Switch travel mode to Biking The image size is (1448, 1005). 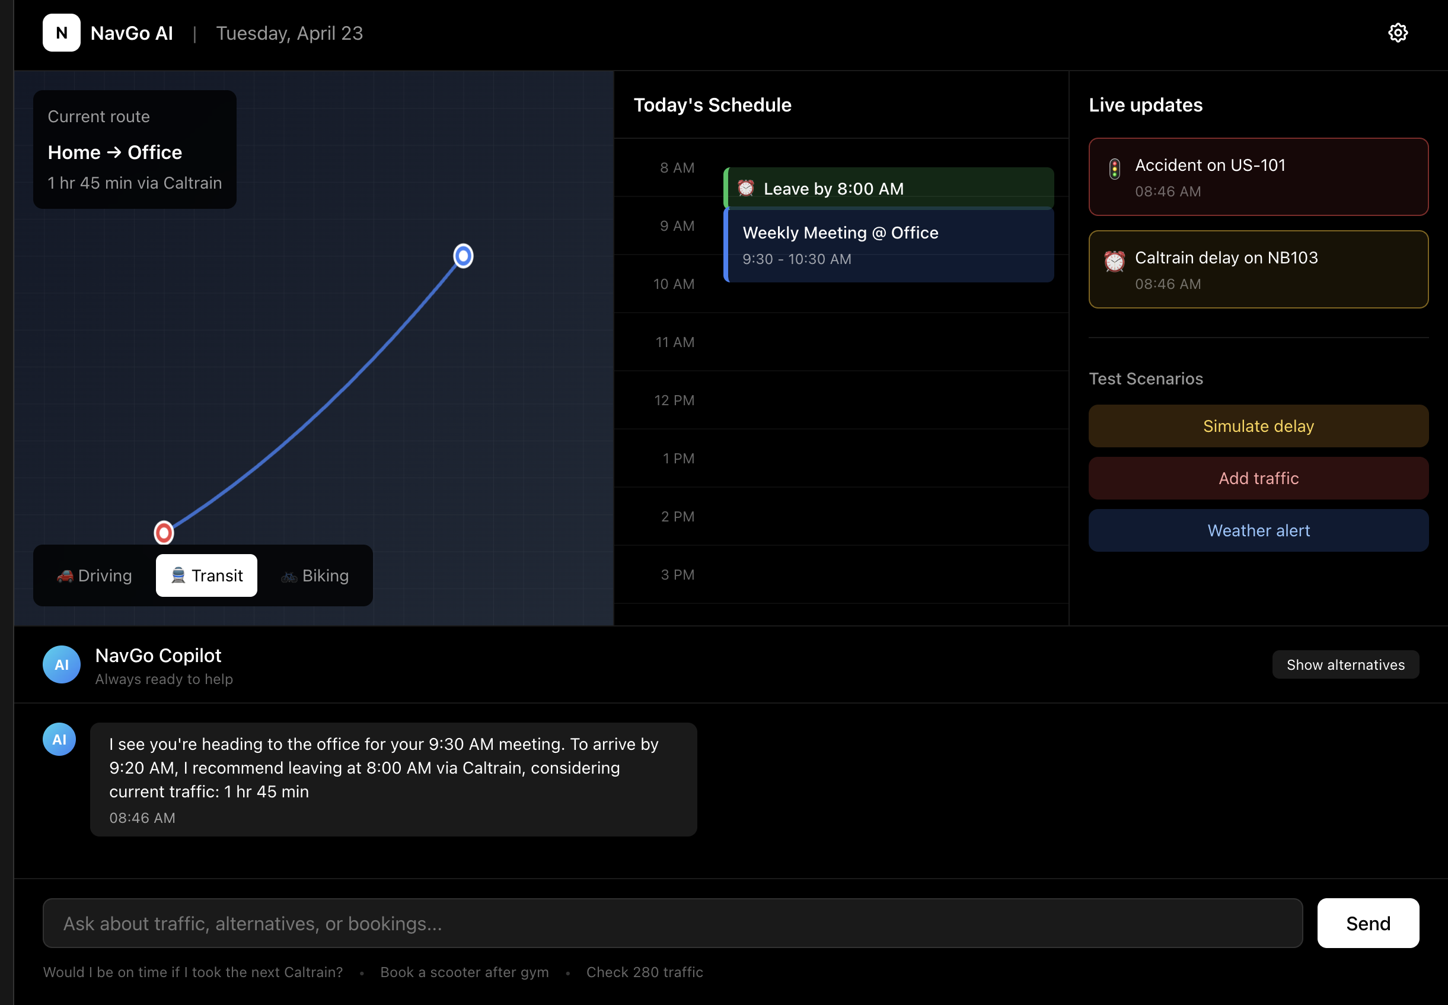pyautogui.click(x=315, y=575)
